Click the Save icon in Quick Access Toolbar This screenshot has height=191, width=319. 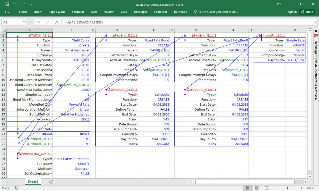click(x=7, y=5)
